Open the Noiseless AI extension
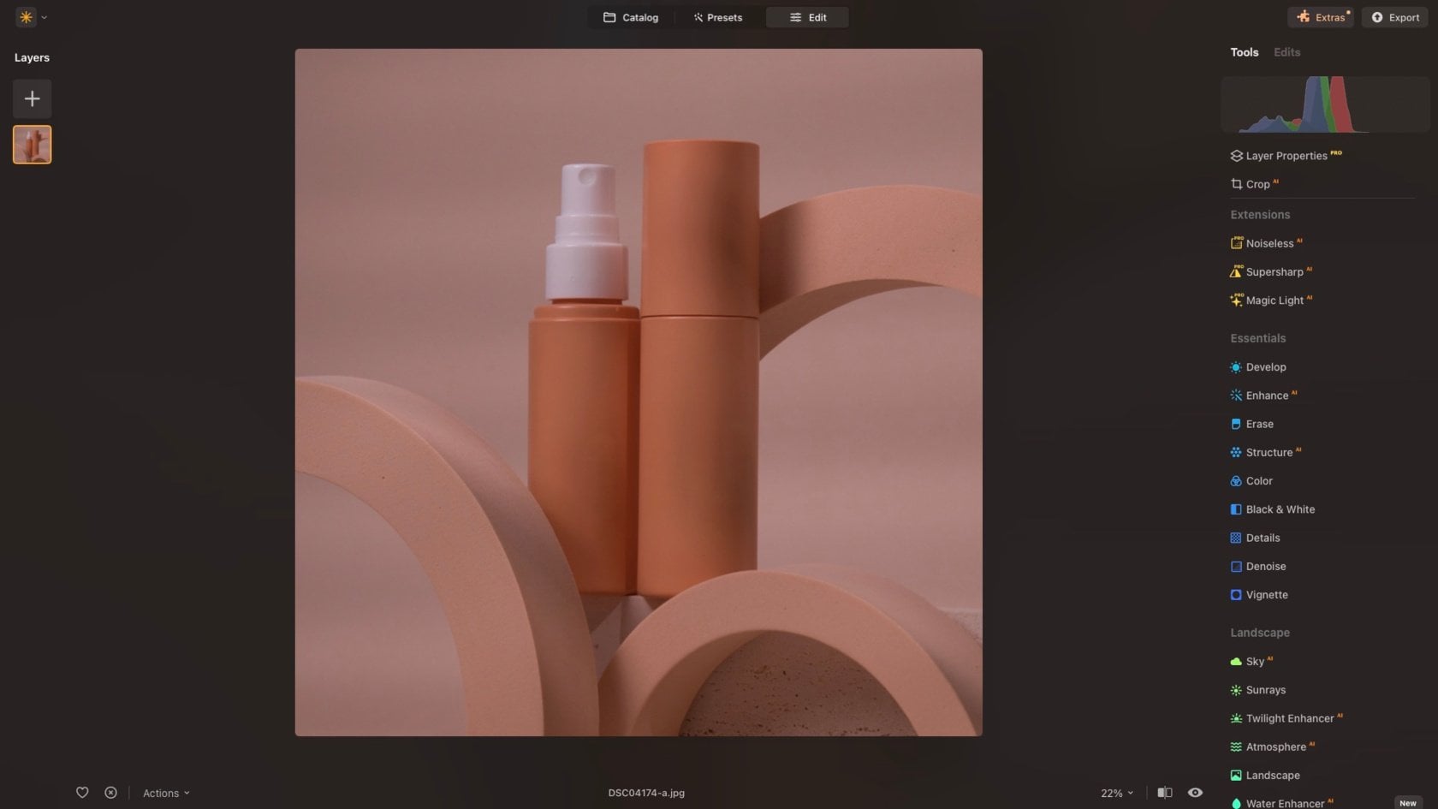This screenshot has height=809, width=1438. (x=1273, y=243)
